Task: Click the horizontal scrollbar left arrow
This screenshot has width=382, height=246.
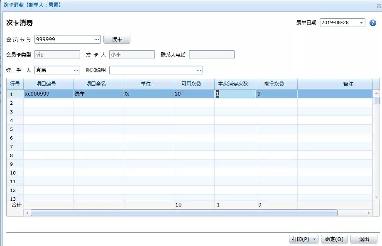Action: click(27, 213)
